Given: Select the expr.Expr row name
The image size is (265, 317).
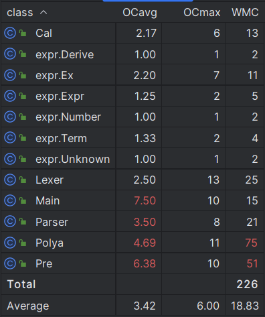Looking at the screenshot, I should pyautogui.click(x=60, y=97).
